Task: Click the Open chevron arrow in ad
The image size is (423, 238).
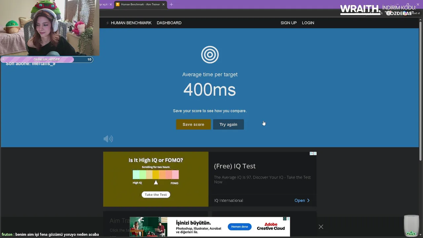Action: tap(308, 200)
